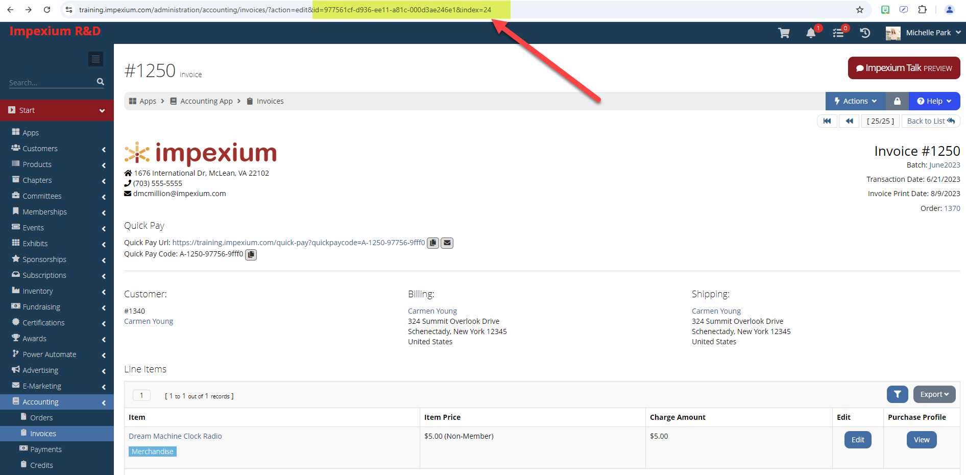
Task: Edit the Dream Machine line item
Action: tap(858, 440)
